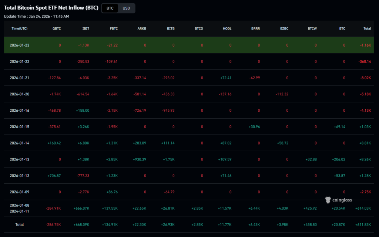Image resolution: width=379 pixels, height=237 pixels.
Task: Click the Total row label at bottom
Action: click(19, 224)
